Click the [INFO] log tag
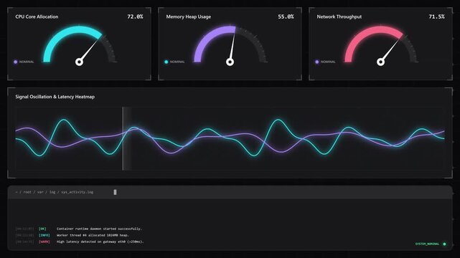 point(44,235)
